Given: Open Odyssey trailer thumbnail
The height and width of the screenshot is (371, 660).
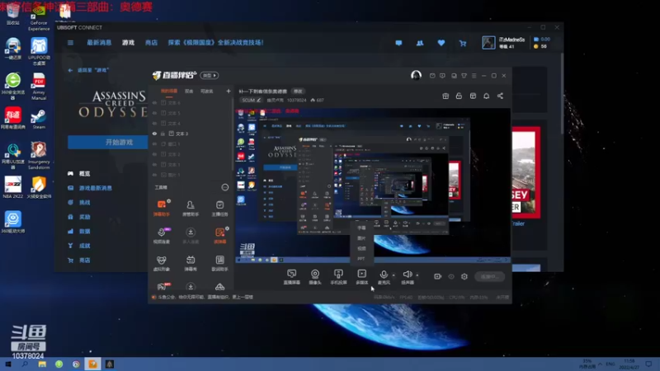Looking at the screenshot, I should (x=526, y=172).
